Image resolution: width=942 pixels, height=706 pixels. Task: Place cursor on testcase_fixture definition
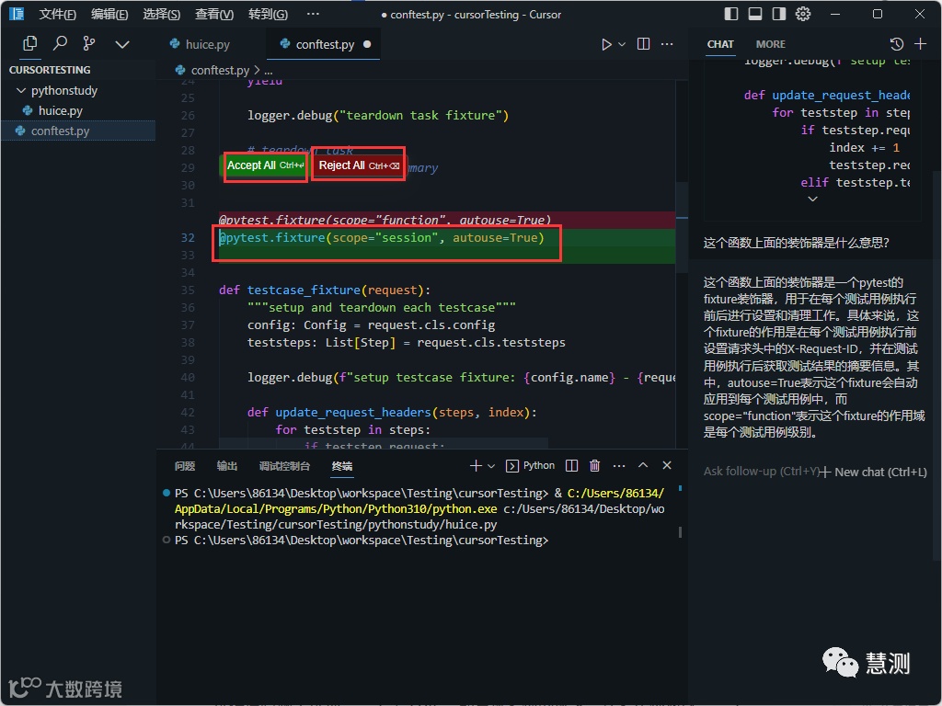(304, 290)
